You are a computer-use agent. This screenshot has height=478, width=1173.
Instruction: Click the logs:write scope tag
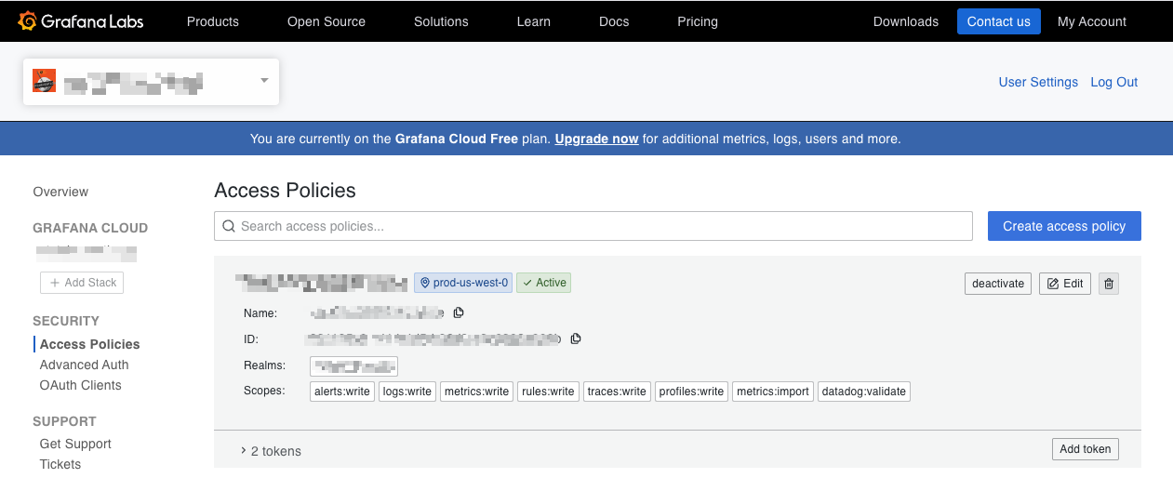tap(407, 392)
